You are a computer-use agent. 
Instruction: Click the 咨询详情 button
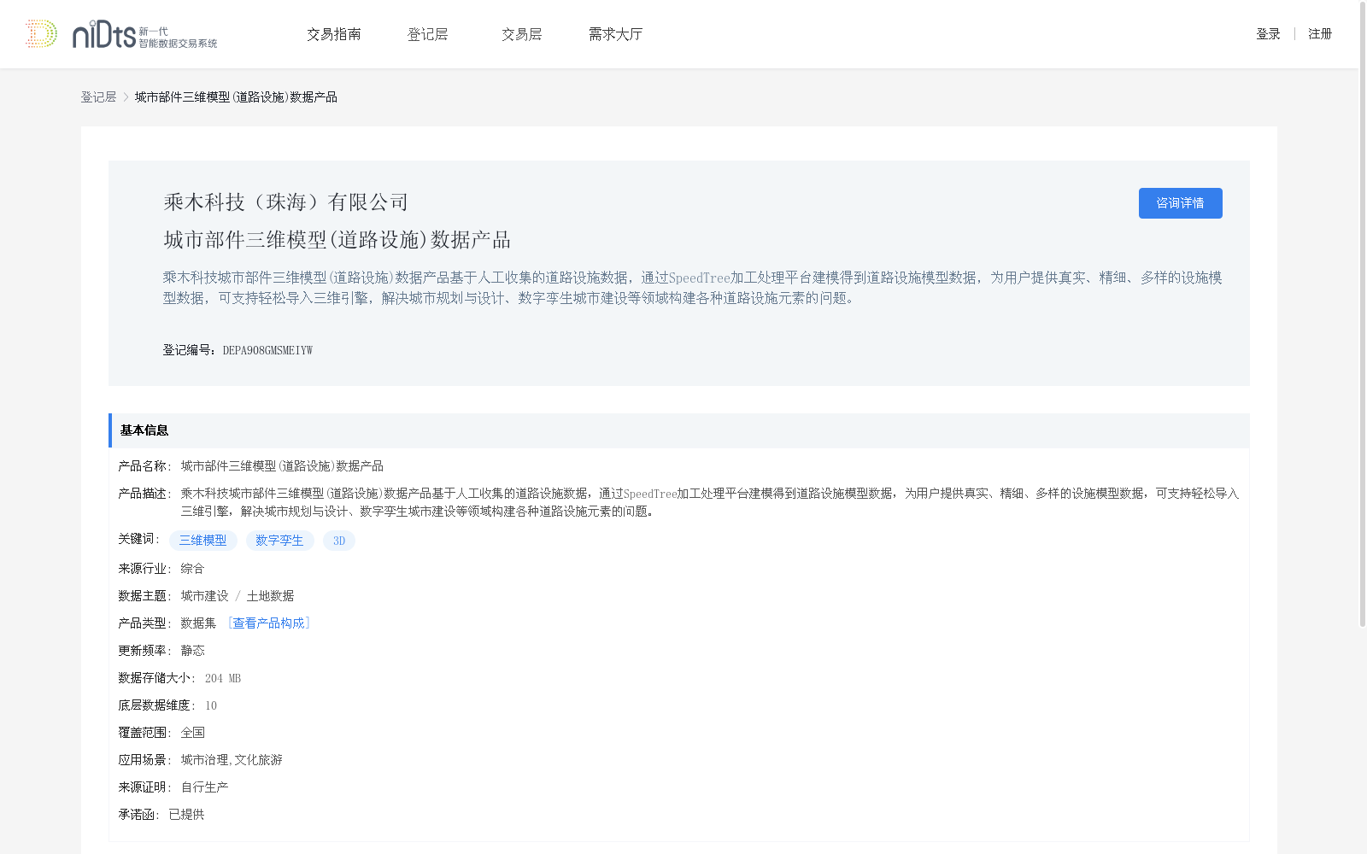(1180, 203)
